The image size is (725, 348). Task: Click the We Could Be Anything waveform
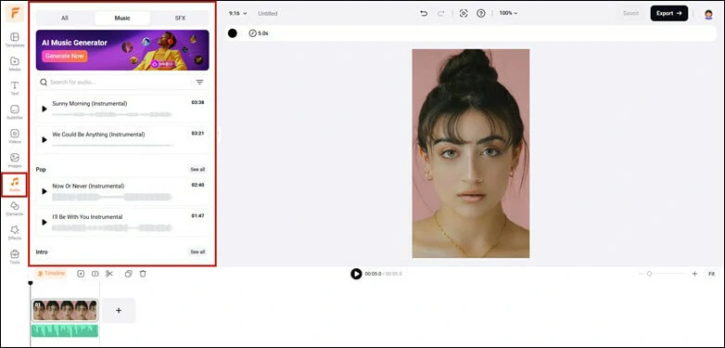(113, 145)
